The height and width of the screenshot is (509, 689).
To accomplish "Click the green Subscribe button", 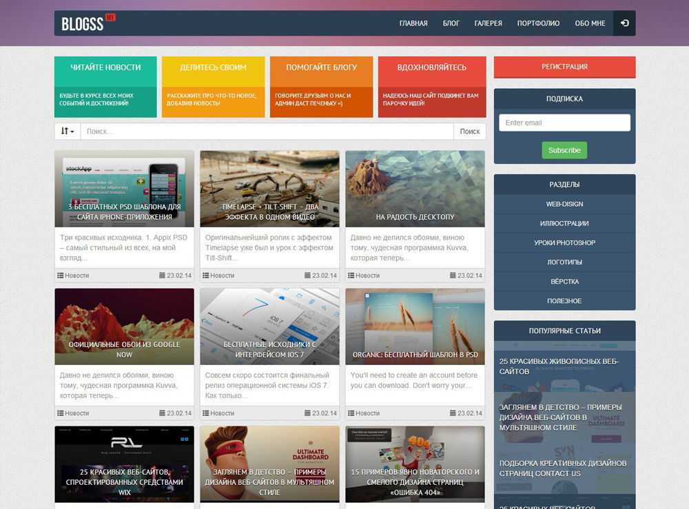I will click(x=564, y=150).
